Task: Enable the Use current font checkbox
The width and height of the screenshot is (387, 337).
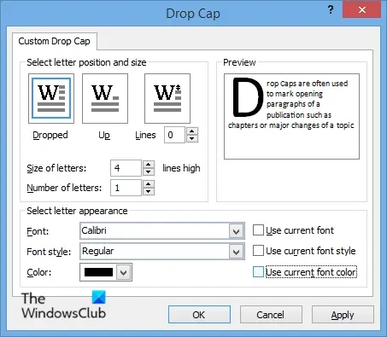Action: pyautogui.click(x=258, y=230)
